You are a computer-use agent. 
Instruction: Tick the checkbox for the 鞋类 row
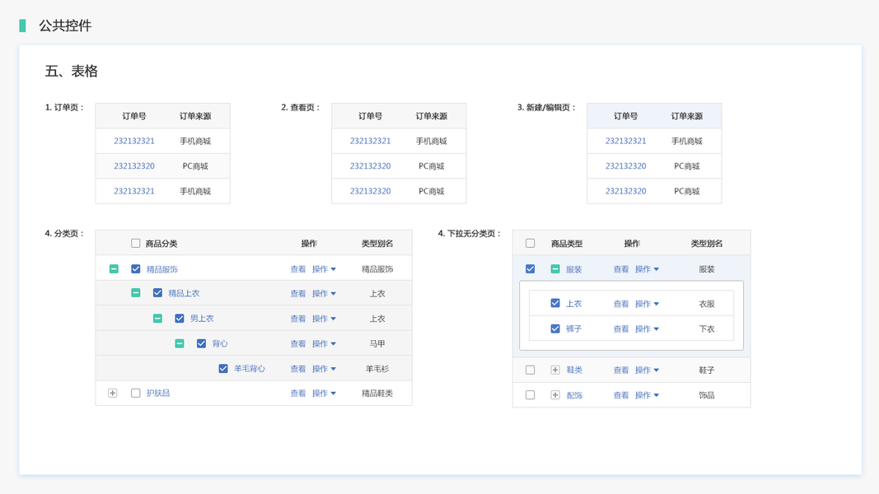coord(531,370)
